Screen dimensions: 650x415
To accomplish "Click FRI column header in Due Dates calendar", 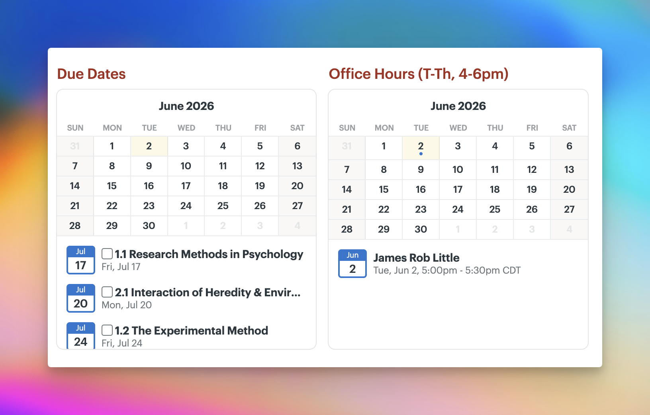I will point(260,128).
